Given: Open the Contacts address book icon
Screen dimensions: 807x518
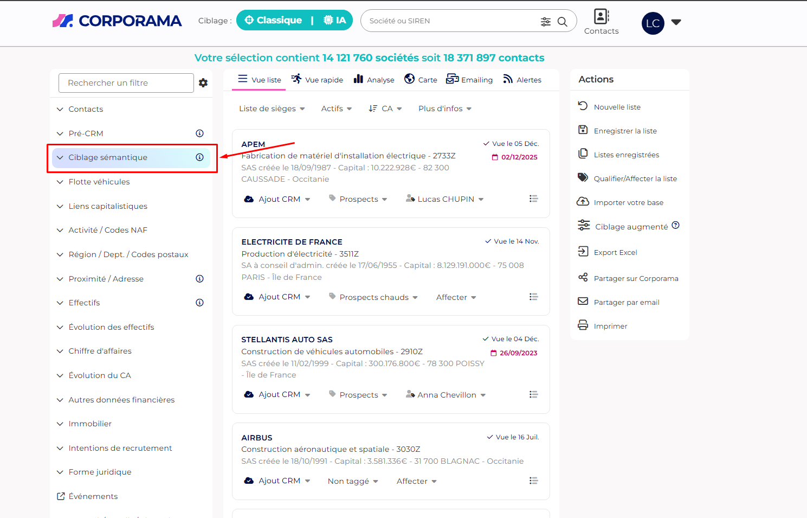Looking at the screenshot, I should [601, 17].
